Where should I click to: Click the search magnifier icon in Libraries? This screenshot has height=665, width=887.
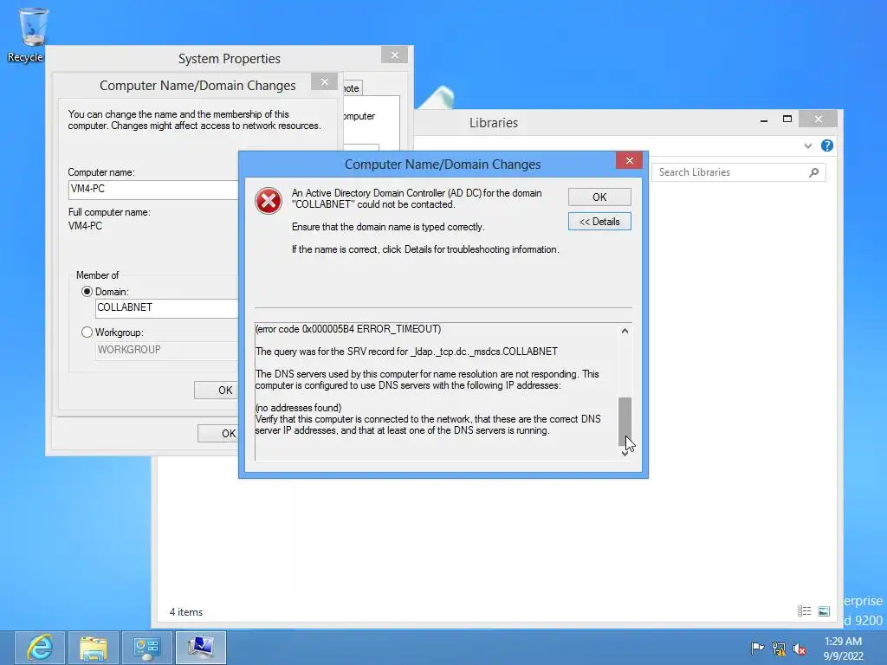[x=813, y=172]
